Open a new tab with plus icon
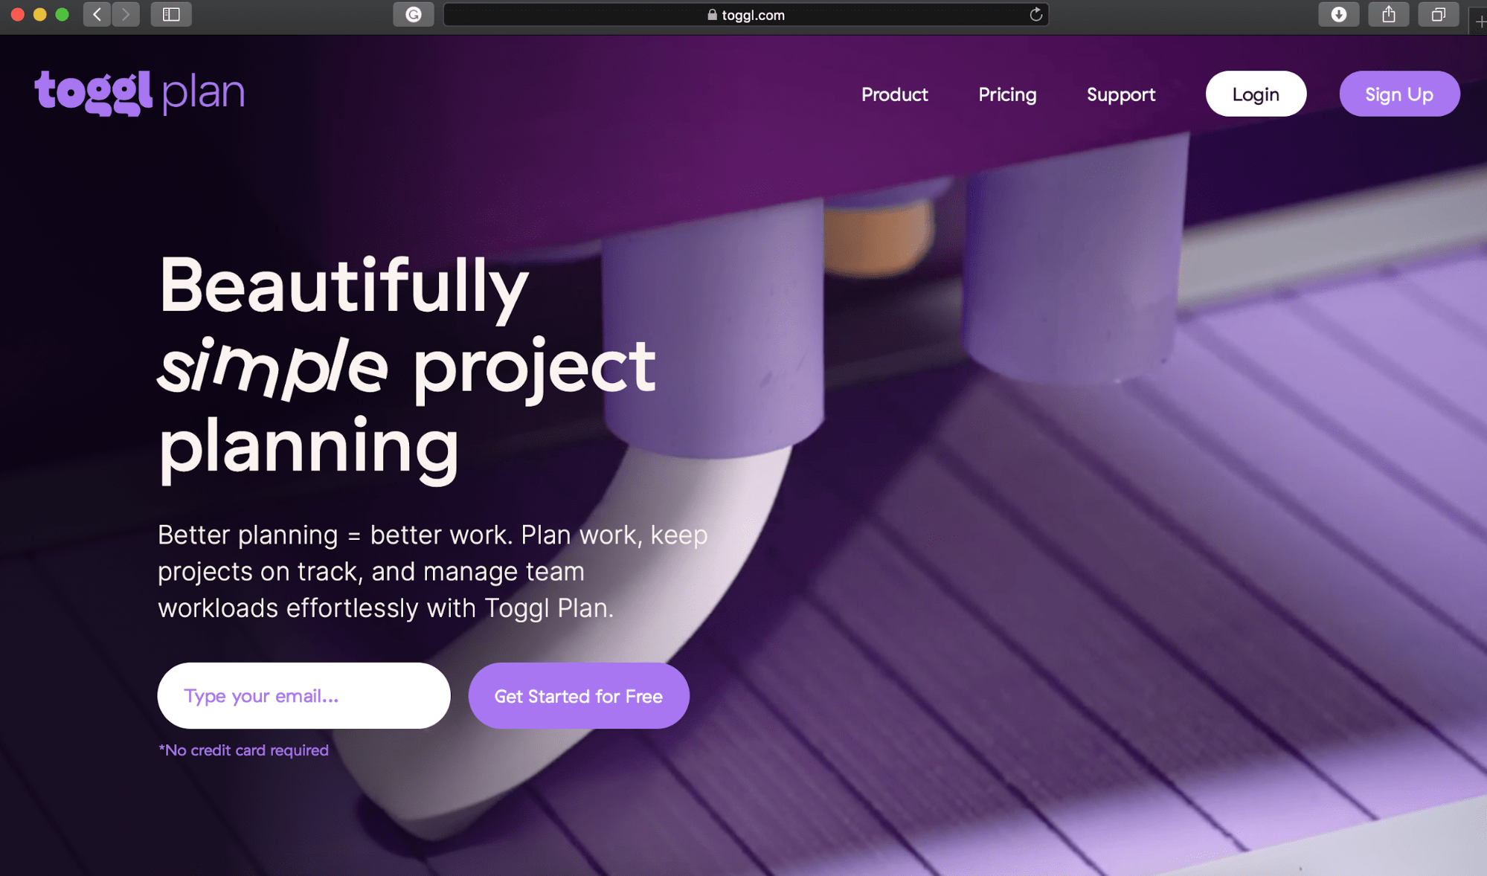Viewport: 1487px width, 876px height. pos(1480,21)
